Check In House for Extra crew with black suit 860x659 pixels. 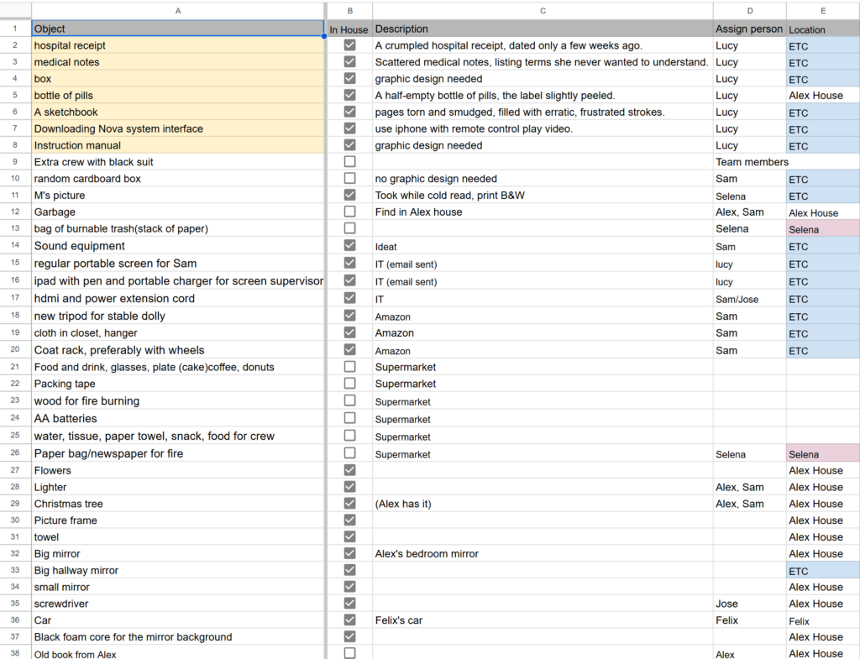(x=349, y=161)
